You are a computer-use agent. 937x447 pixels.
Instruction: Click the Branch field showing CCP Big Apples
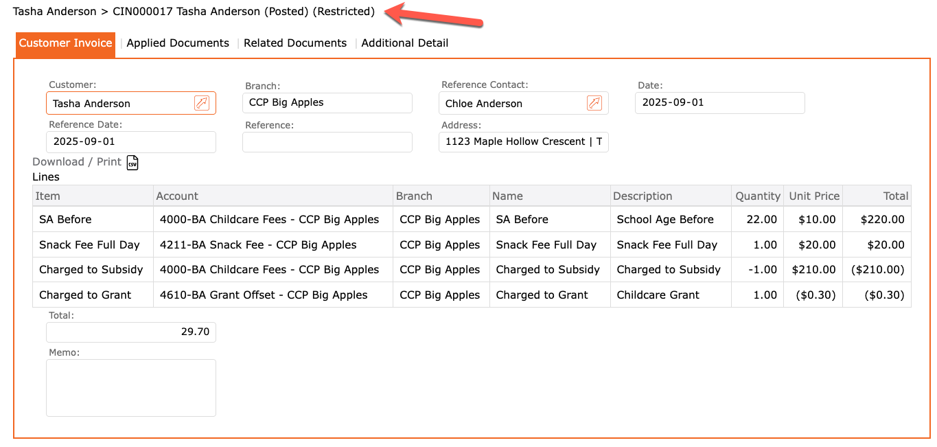click(327, 102)
